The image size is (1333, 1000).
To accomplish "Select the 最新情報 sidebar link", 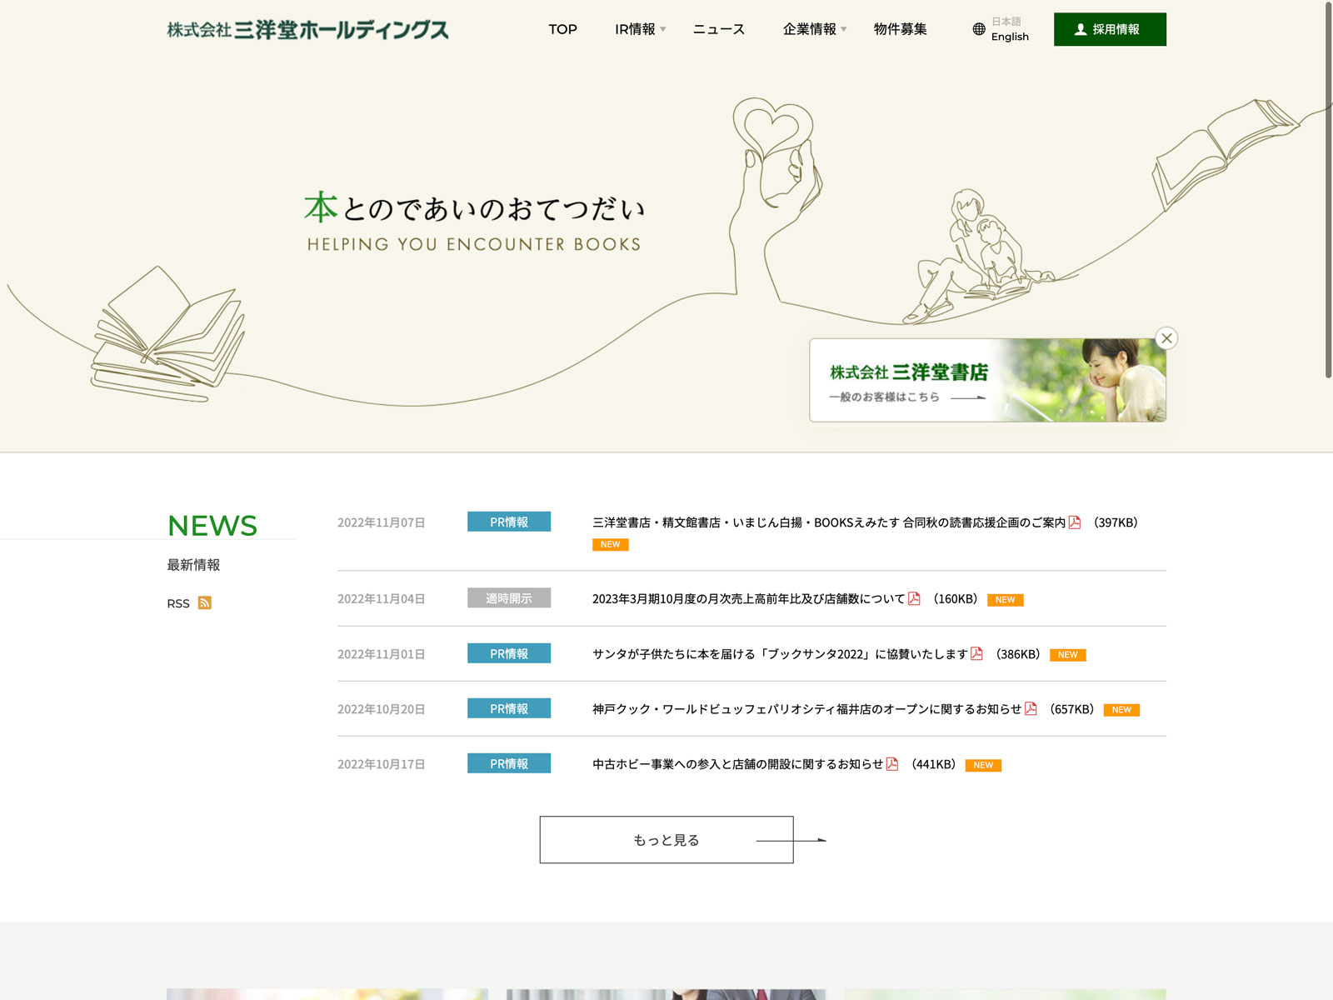I will 193,565.
